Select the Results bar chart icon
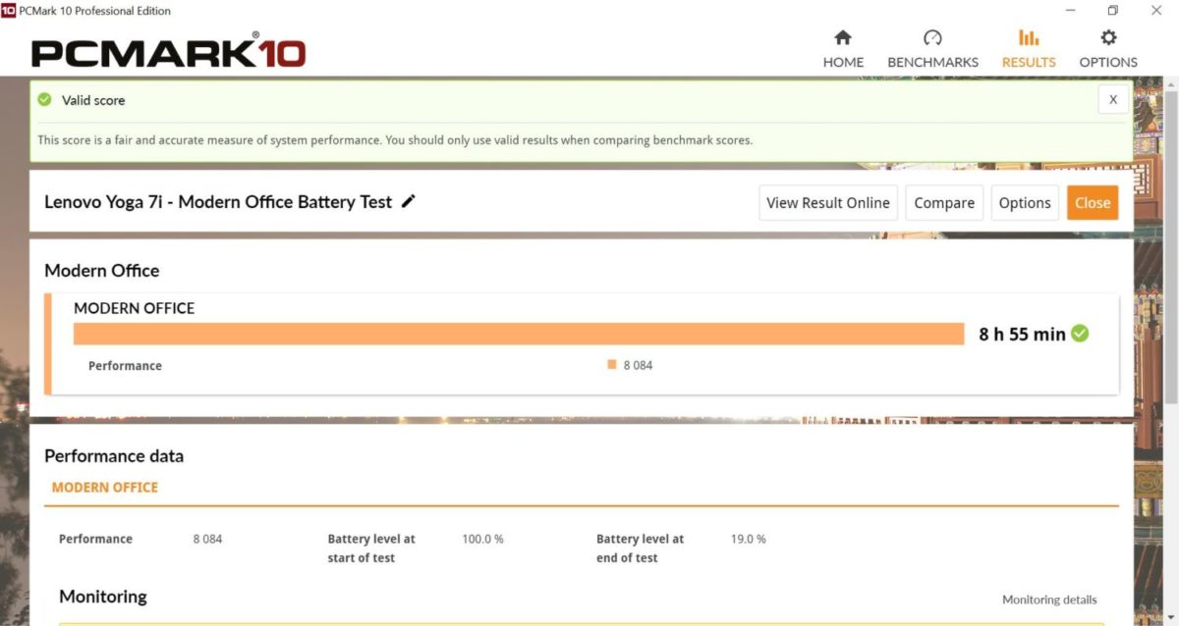This screenshot has width=1179, height=626. pos(1029,38)
